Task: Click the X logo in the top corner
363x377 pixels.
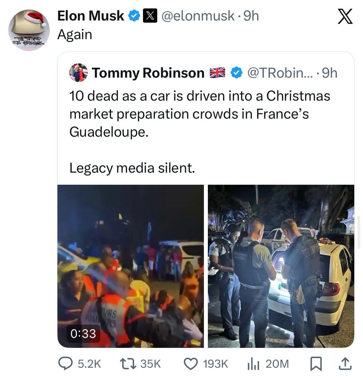Action: (345, 16)
